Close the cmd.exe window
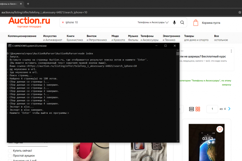 pos(175,46)
